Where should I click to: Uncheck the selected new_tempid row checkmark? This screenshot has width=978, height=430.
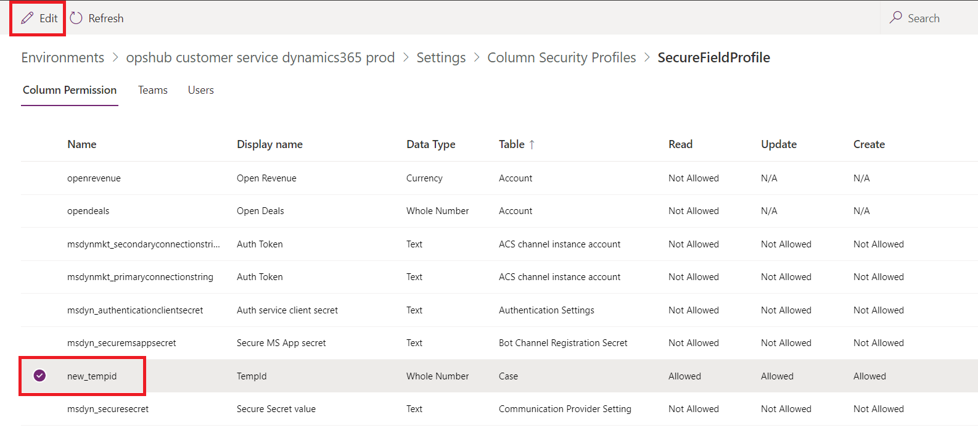39,376
